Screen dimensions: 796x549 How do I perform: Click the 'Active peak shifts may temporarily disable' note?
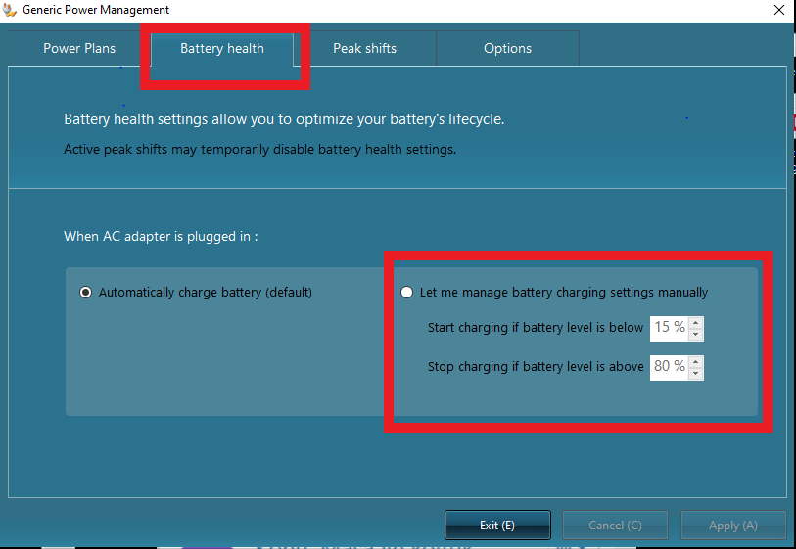pos(259,149)
